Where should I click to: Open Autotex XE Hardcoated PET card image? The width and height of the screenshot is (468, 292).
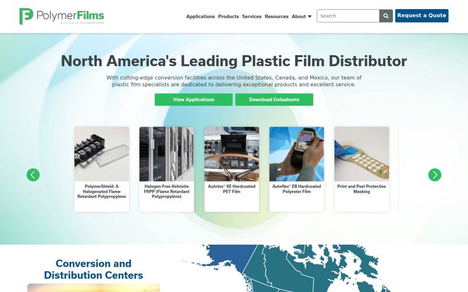coord(231,154)
